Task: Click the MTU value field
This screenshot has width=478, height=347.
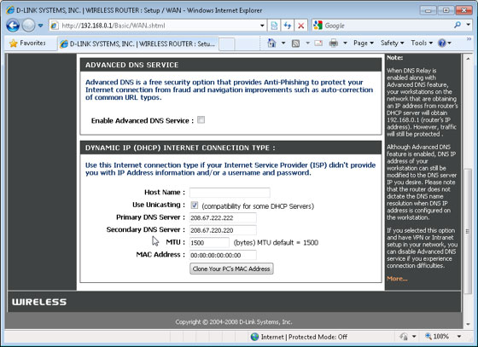Action: click(209, 243)
